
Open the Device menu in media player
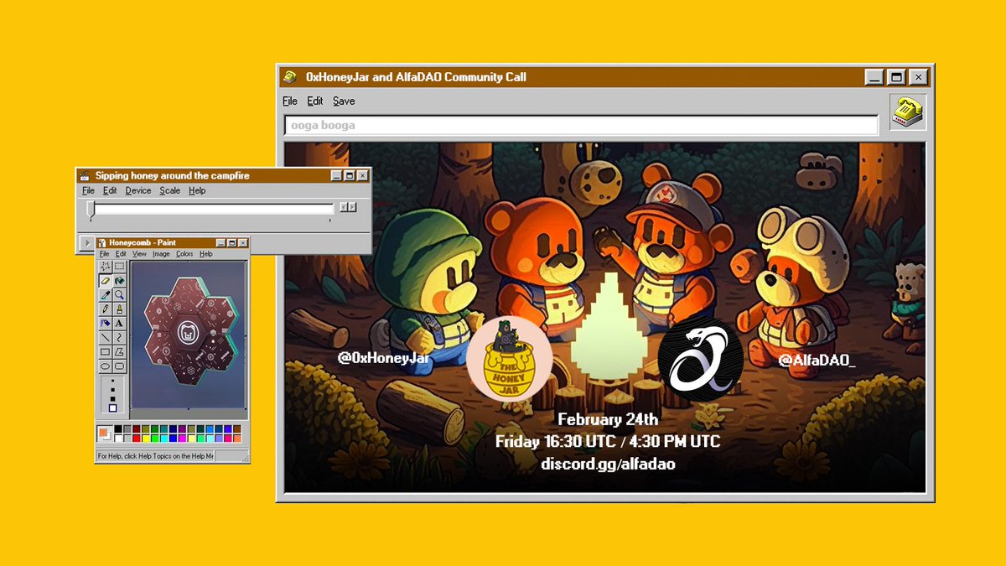(138, 190)
